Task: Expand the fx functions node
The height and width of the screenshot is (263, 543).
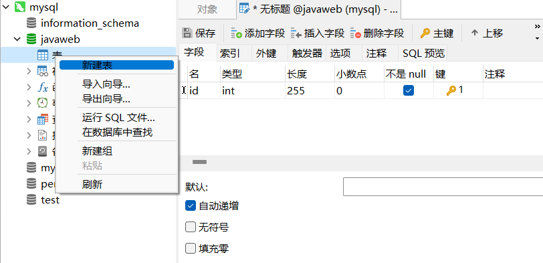Action: [x=29, y=87]
